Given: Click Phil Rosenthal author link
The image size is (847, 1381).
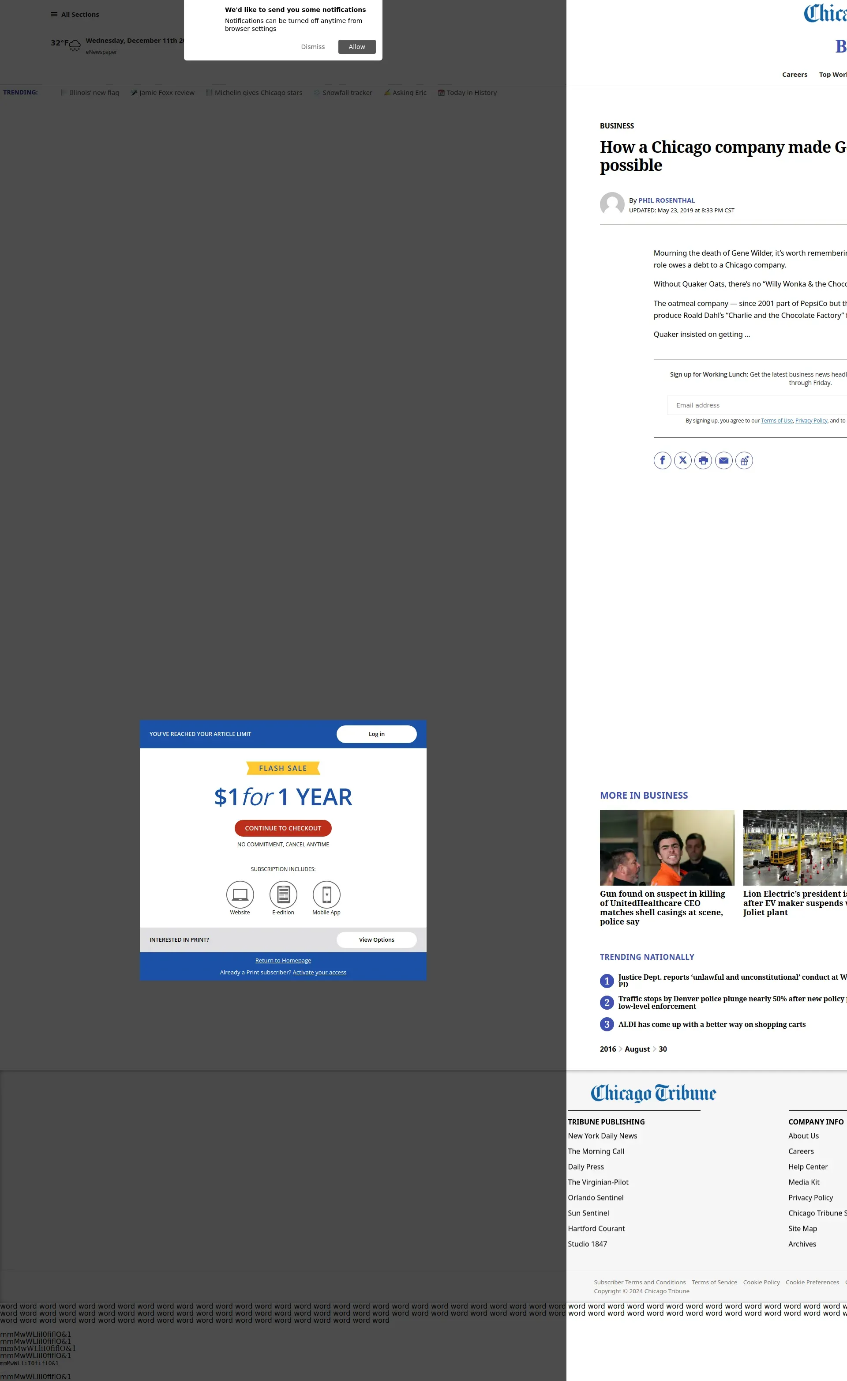Looking at the screenshot, I should [666, 200].
